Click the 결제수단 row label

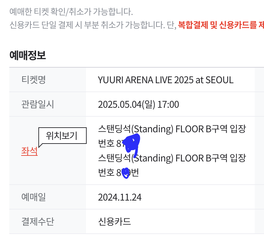pos(37,221)
